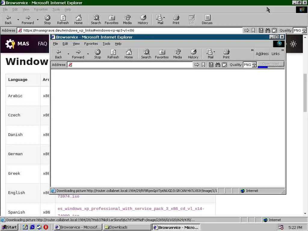
Task: Click the background window address URL field
Action: [x=130, y=30]
